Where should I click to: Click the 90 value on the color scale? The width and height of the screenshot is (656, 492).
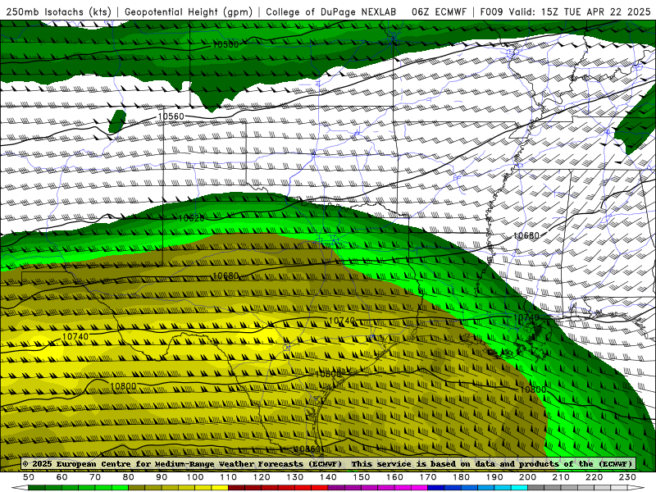coord(162,477)
